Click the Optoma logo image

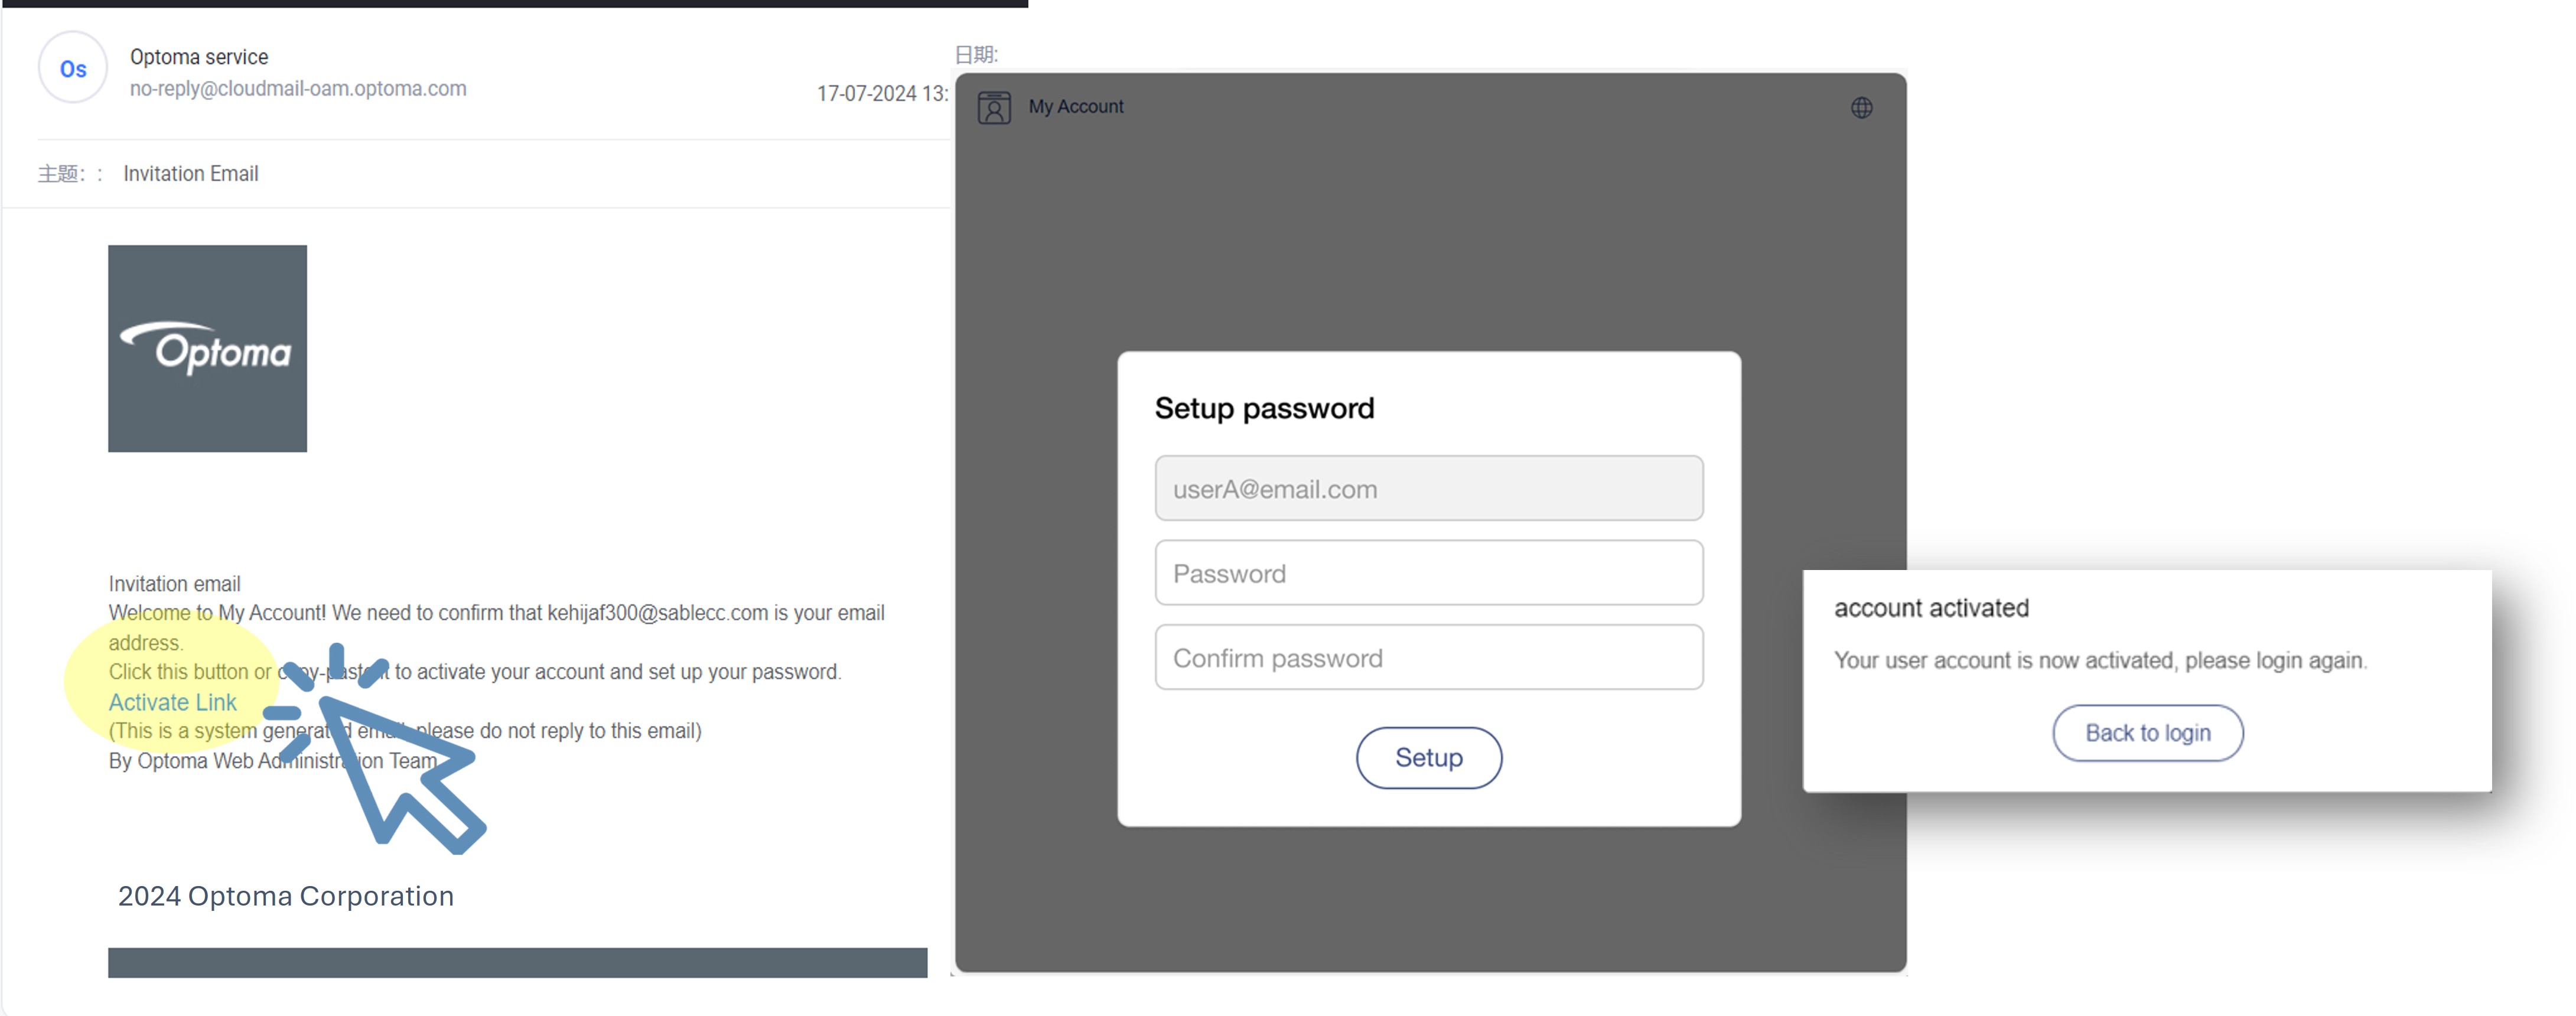coord(208,348)
